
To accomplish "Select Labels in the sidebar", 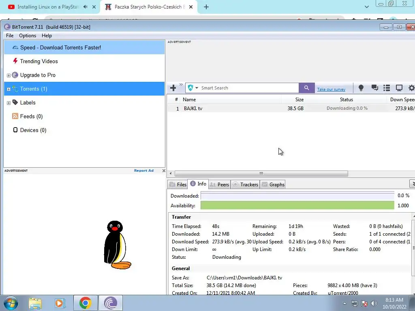I will (x=28, y=102).
